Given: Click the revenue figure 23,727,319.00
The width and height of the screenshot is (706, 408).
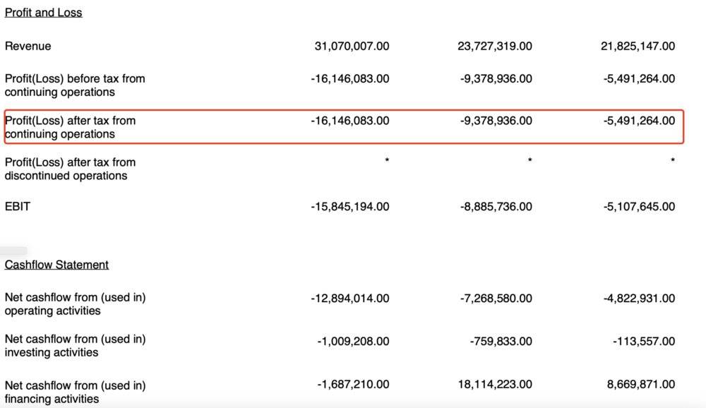Looking at the screenshot, I should pyautogui.click(x=495, y=46).
